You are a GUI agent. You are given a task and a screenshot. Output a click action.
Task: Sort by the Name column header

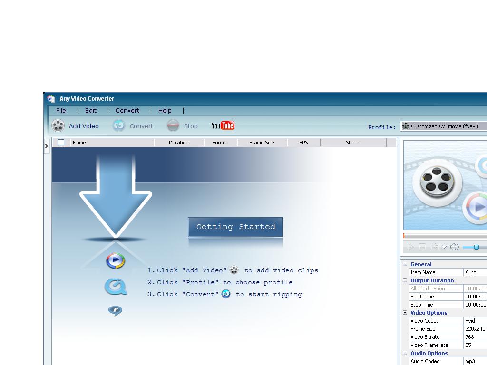click(x=112, y=143)
